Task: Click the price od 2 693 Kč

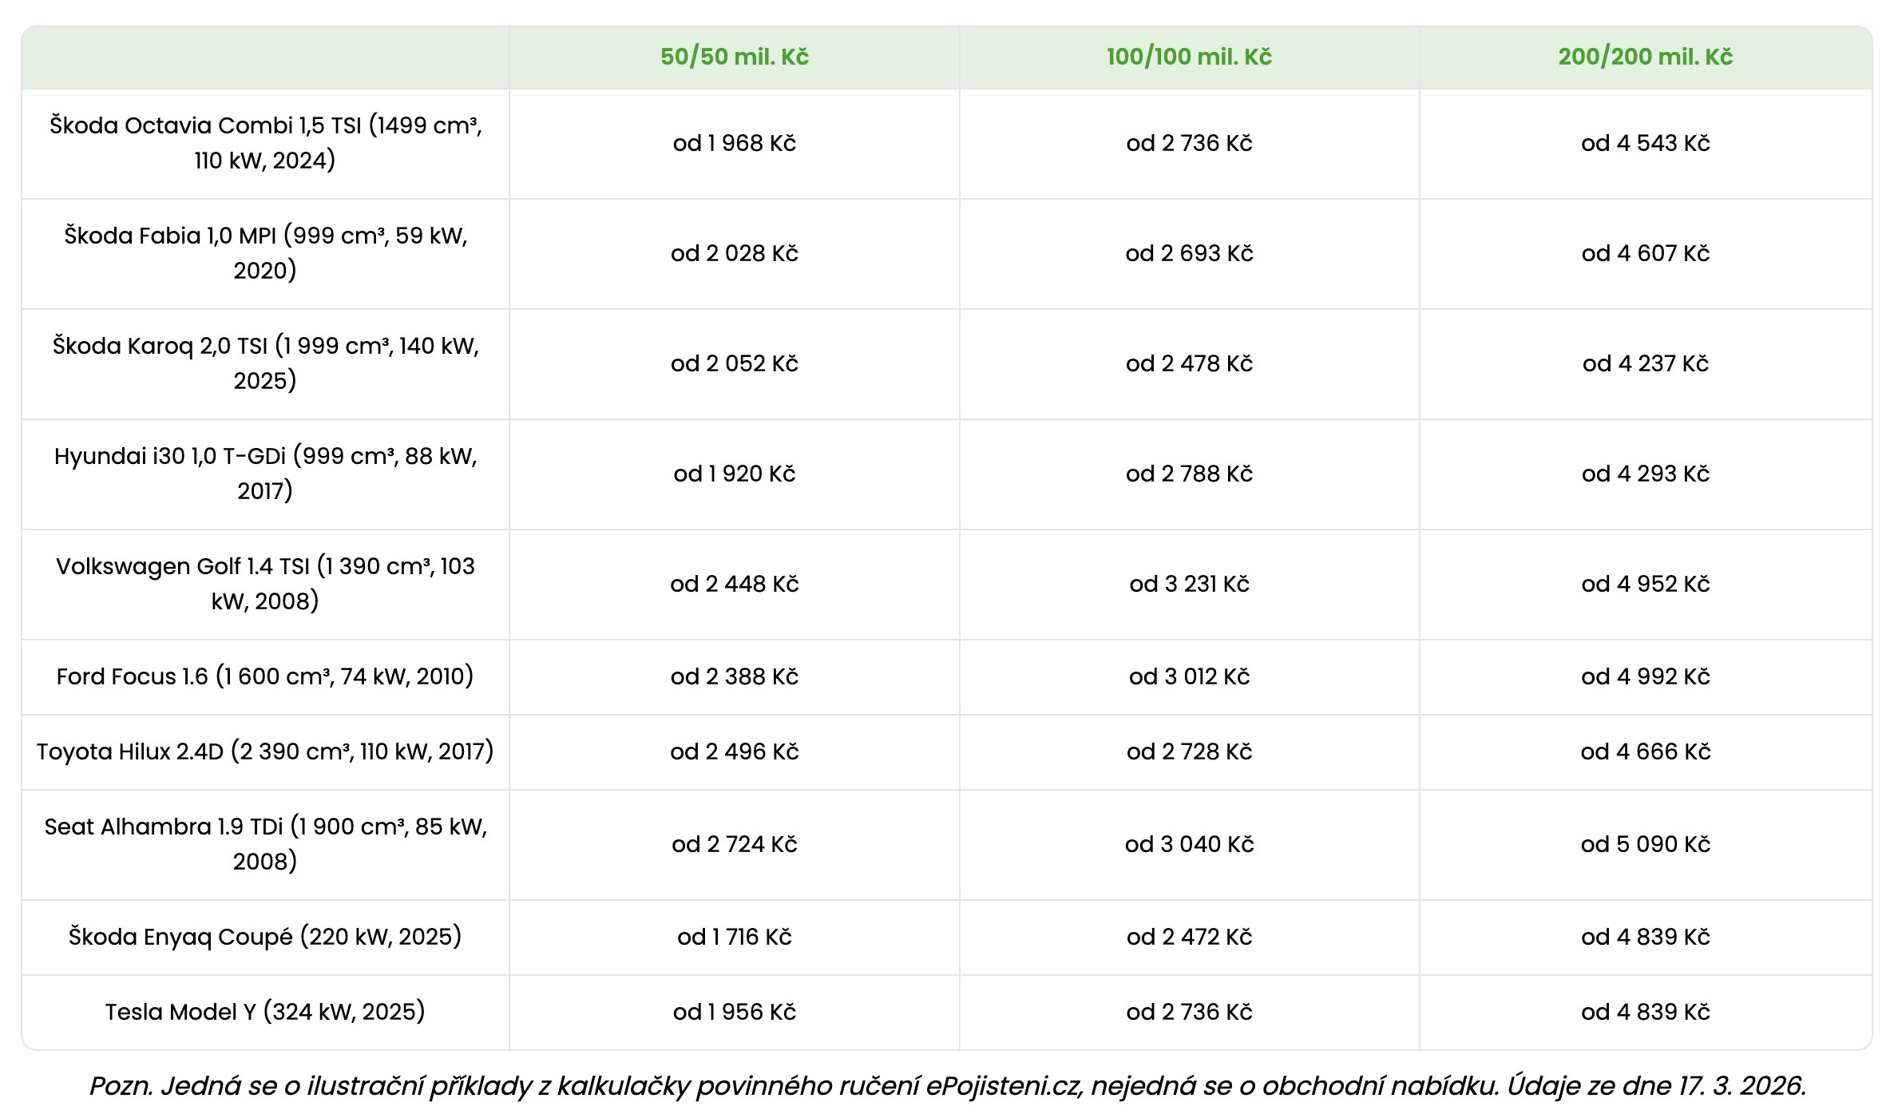Action: (1189, 253)
